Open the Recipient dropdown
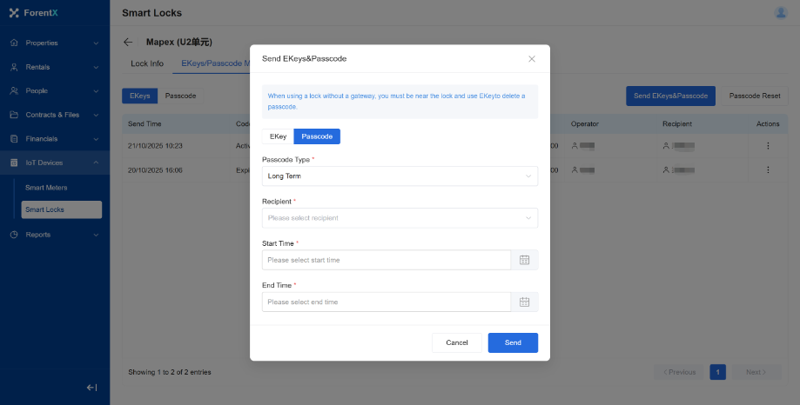This screenshot has width=800, height=405. coord(400,218)
